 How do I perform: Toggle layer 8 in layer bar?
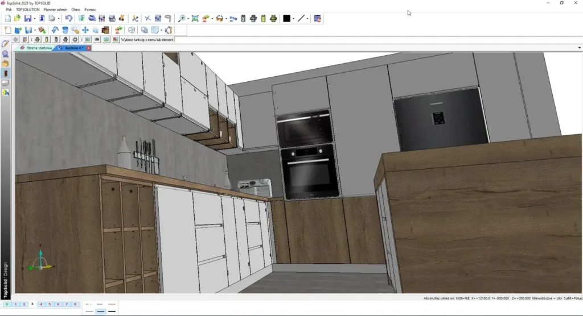(x=75, y=305)
